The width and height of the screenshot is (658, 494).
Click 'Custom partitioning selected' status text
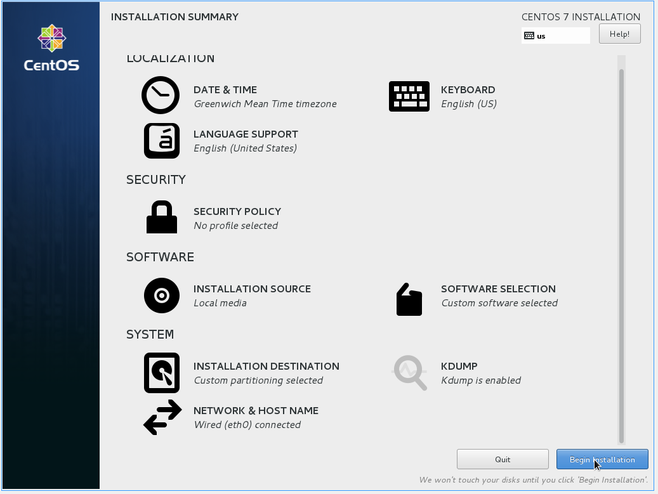click(258, 380)
